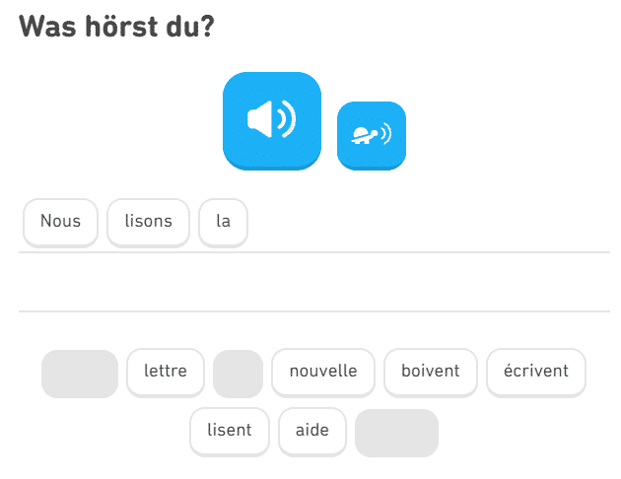This screenshot has height=479, width=621.
Task: Click the grey empty slot right of "aide"
Action: pos(396,433)
